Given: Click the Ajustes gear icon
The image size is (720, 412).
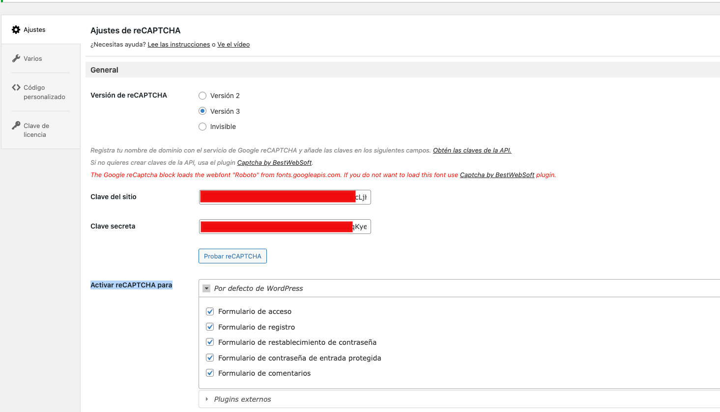Looking at the screenshot, I should coord(16,30).
